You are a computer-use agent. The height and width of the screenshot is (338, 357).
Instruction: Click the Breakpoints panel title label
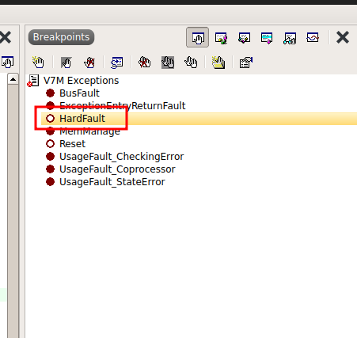click(61, 37)
